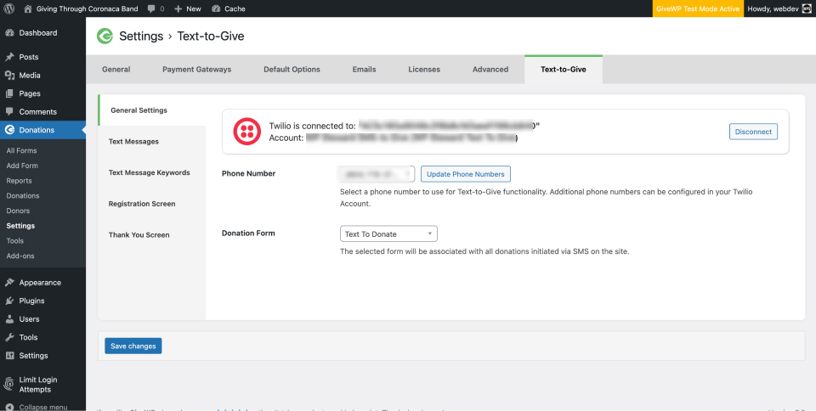This screenshot has height=411, width=816.
Task: Click the Users person icon
Action: tap(9, 319)
